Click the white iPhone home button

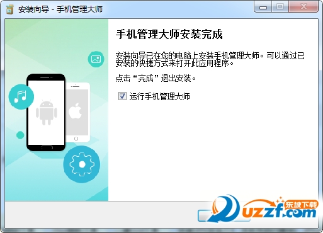(76, 139)
